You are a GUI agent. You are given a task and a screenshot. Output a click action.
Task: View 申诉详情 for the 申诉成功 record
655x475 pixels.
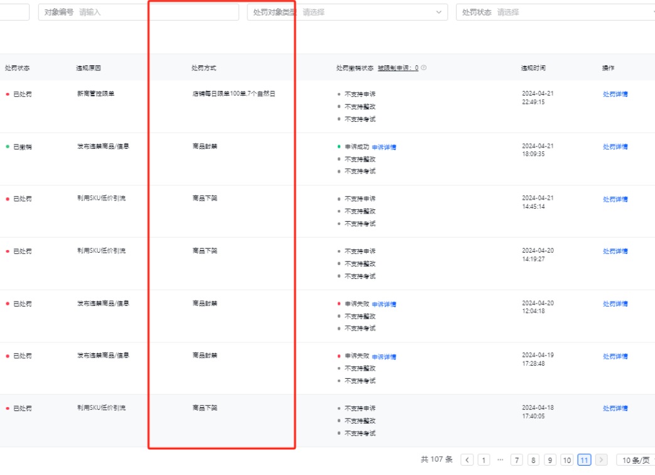[x=384, y=147]
